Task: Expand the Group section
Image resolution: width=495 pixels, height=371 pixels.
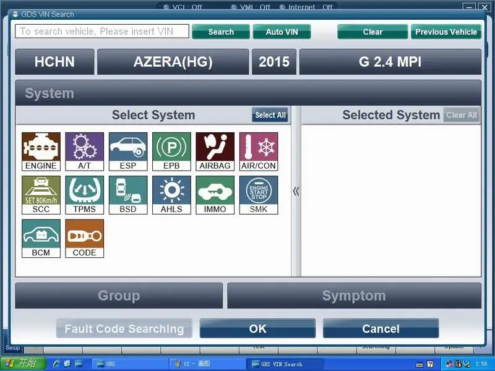Action: pyautogui.click(x=119, y=296)
